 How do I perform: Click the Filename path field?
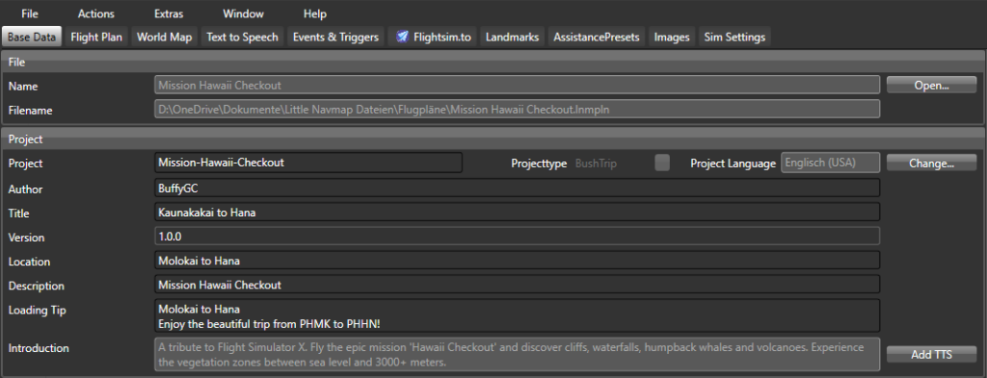pyautogui.click(x=517, y=109)
